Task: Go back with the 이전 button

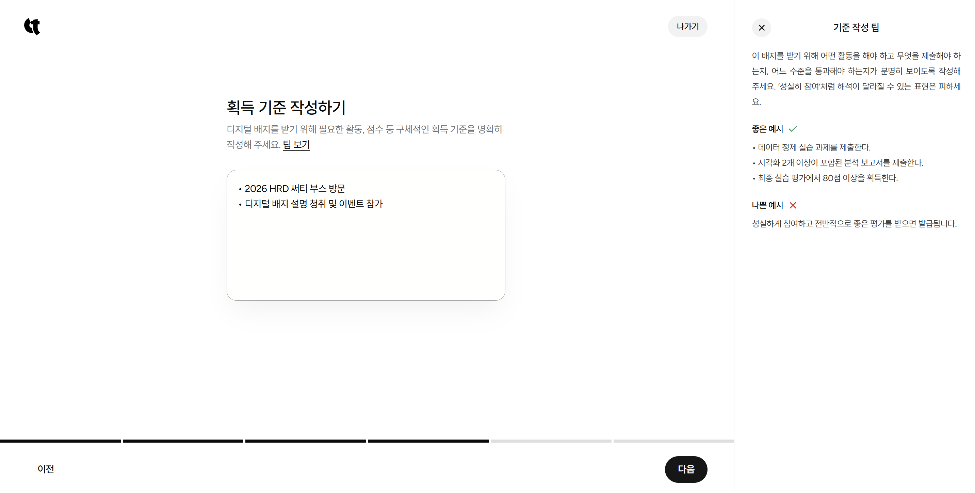Action: pos(46,469)
